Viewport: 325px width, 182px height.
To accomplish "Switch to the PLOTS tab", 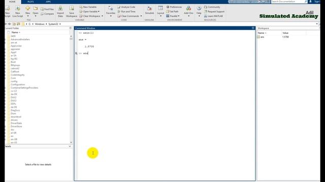I will [x=30, y=2].
